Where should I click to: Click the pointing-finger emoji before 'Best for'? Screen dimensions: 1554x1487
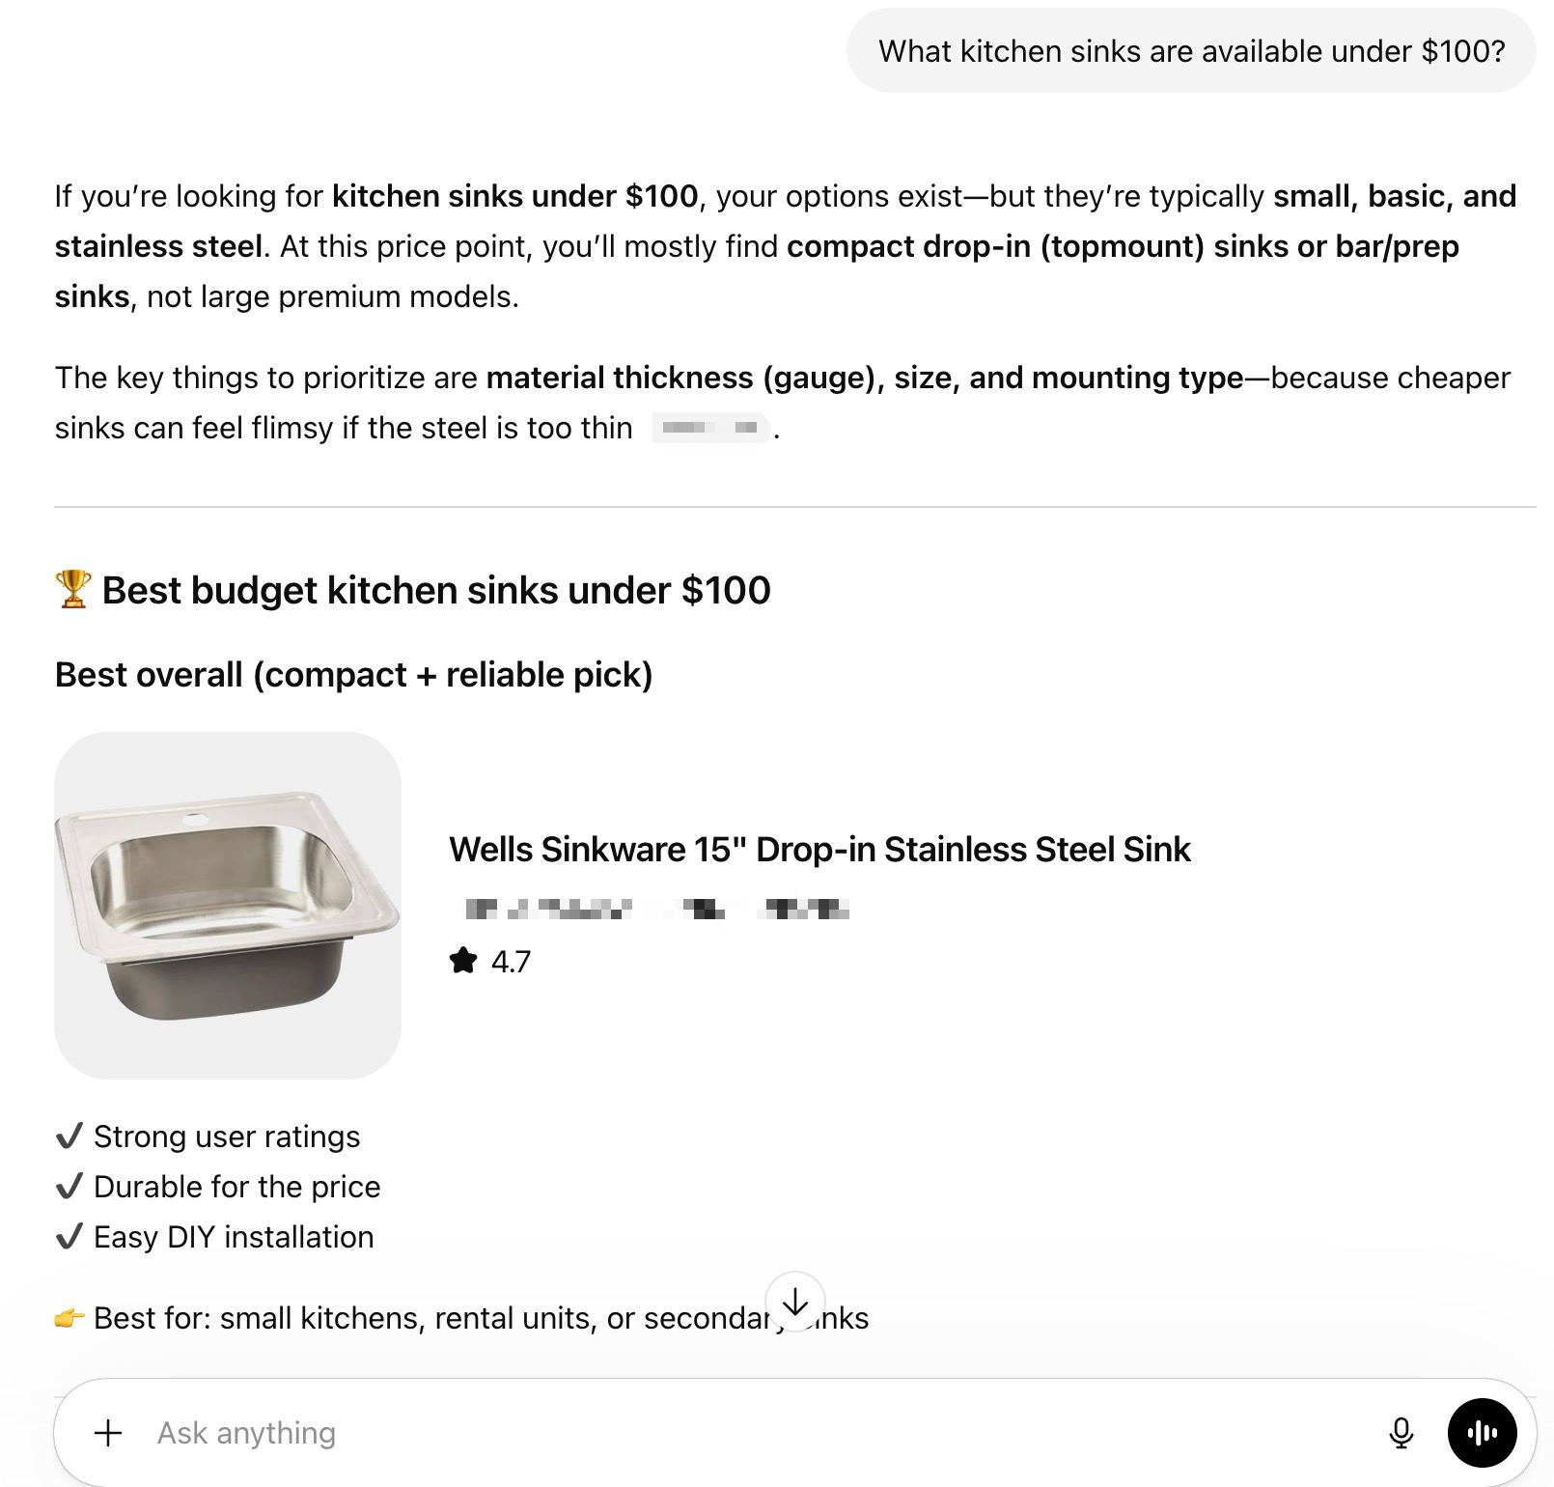(x=70, y=1316)
